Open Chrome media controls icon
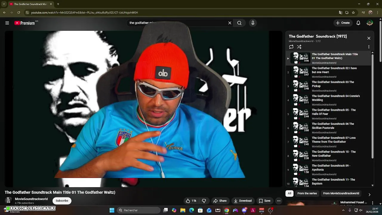This screenshot has width=382, height=215. click(363, 13)
